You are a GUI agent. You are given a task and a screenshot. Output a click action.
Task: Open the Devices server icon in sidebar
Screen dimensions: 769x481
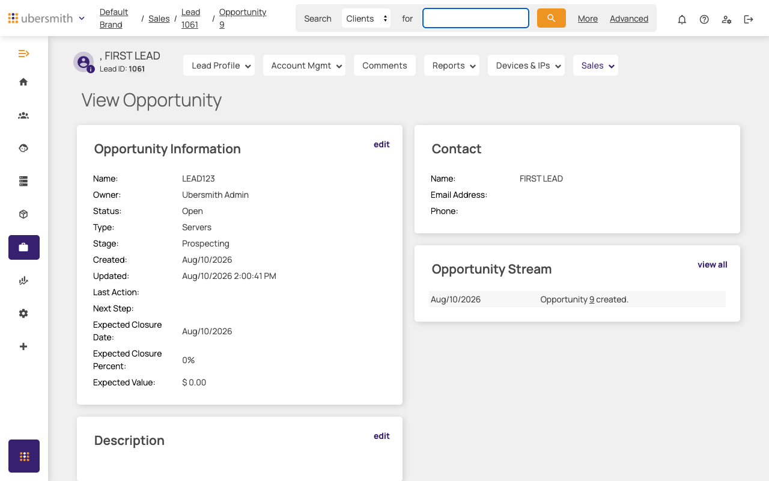click(23, 181)
